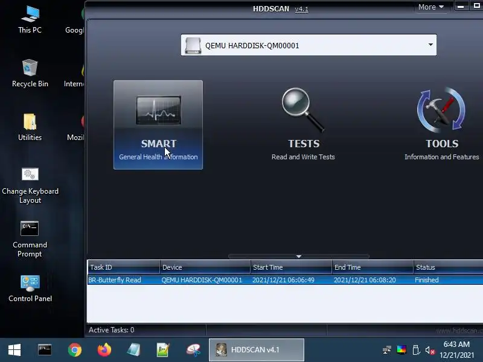Screen dimensions: 483x362
Task: Select Command Prompt desktop shortcut
Action: click(30, 240)
